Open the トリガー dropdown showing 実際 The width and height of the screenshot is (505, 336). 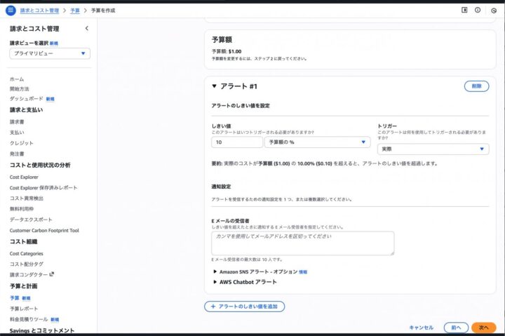(433, 149)
